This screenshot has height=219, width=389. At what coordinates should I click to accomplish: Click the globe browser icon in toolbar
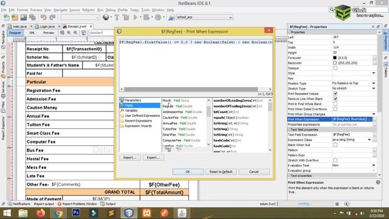[106, 17]
